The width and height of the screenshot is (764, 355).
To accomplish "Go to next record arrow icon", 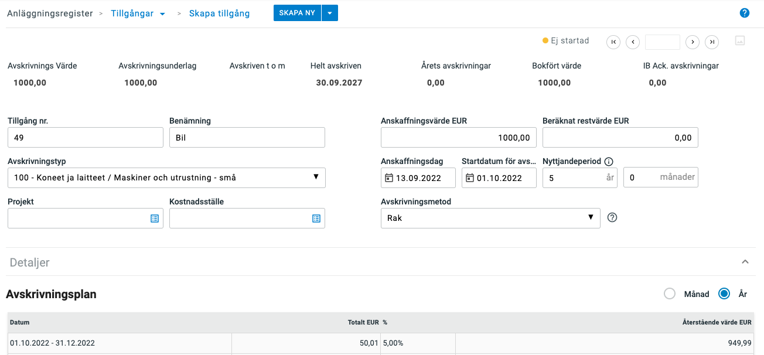I will tap(693, 42).
